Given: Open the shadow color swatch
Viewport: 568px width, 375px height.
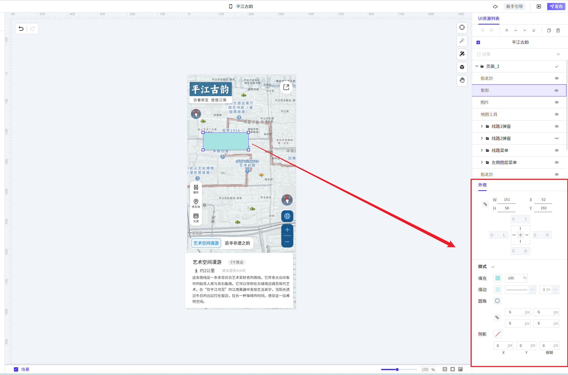Looking at the screenshot, I should [x=498, y=334].
